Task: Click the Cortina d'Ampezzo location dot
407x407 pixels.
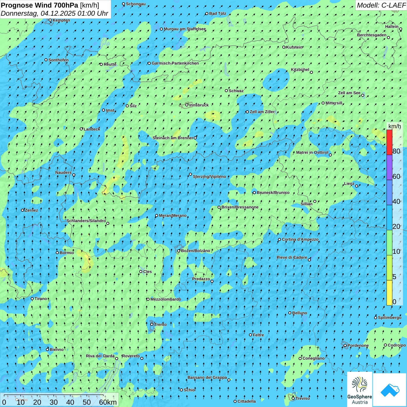Action: coord(279,240)
